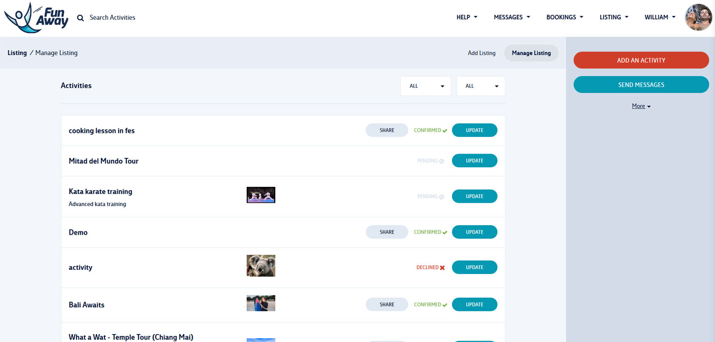Click the Search Activities input field
This screenshot has height=342, width=715.
113,18
